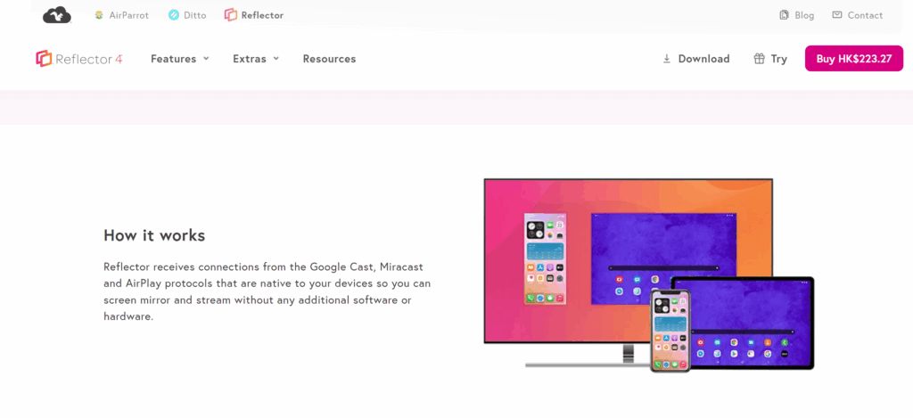Click the Squirrels cloud logo icon
913x418 pixels.
[56, 14]
